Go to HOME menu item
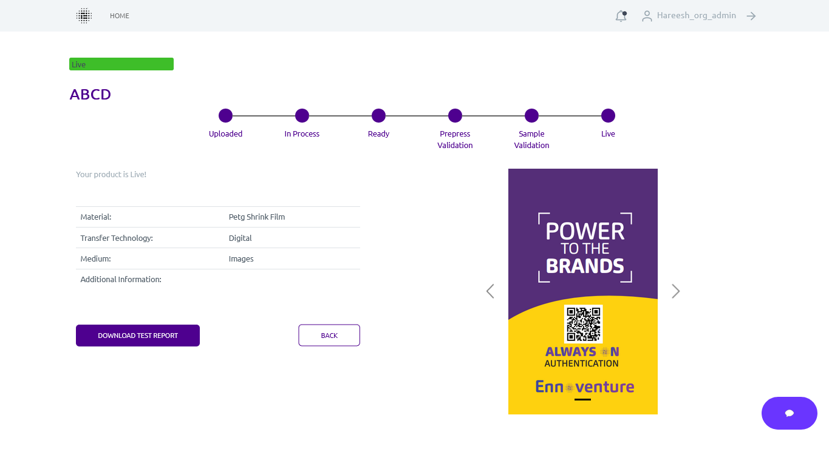 (120, 16)
